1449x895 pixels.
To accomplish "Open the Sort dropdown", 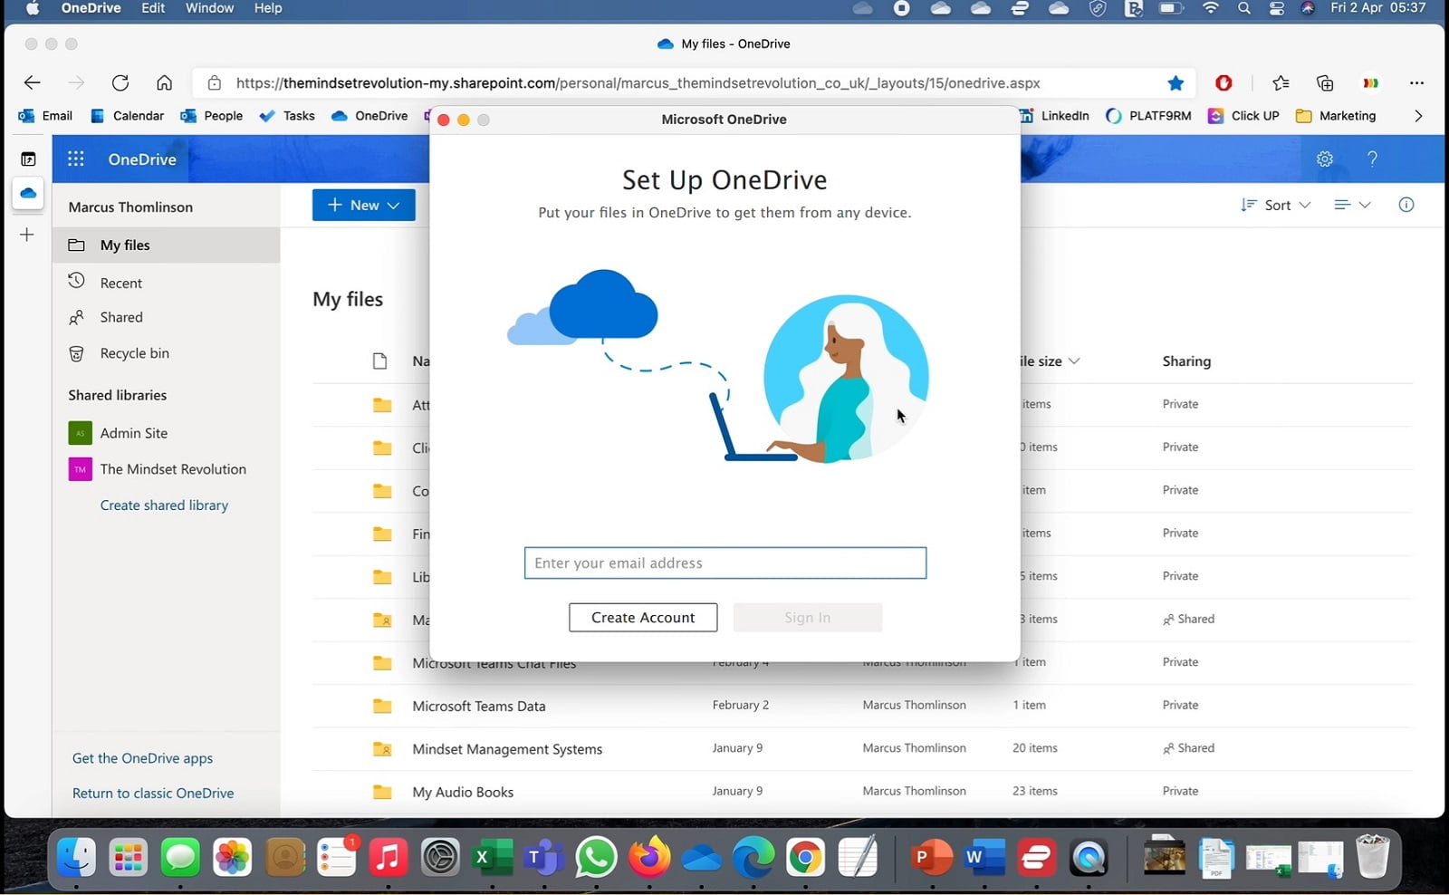I will (x=1276, y=205).
